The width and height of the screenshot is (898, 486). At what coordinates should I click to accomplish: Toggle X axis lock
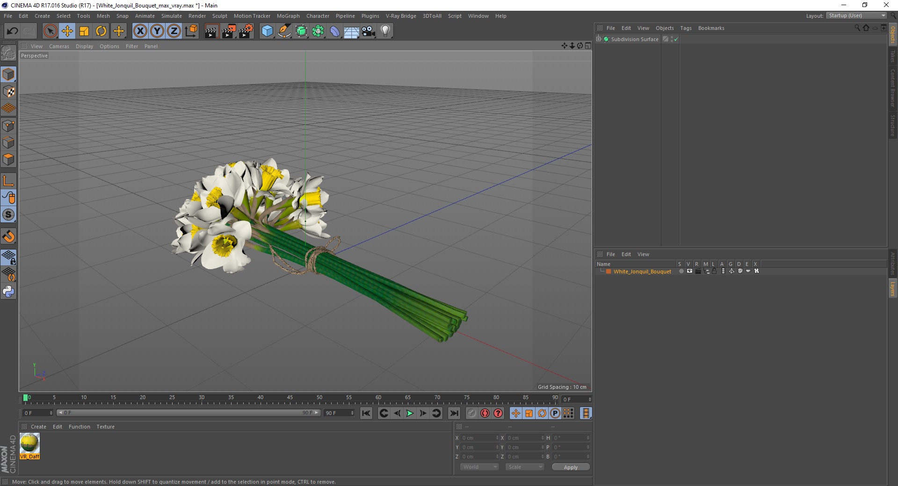click(x=140, y=31)
